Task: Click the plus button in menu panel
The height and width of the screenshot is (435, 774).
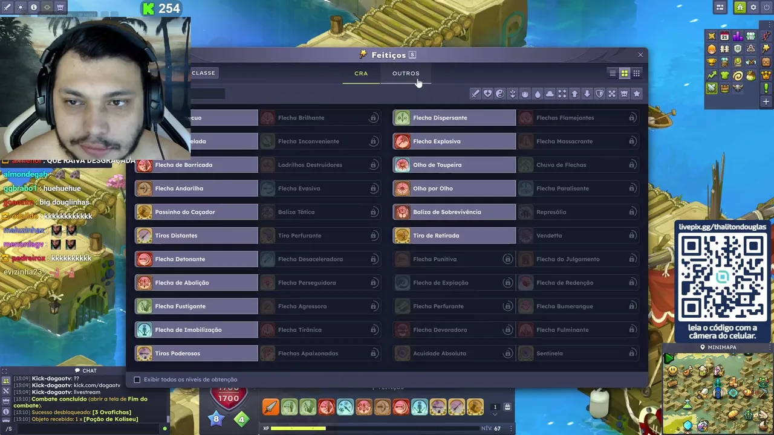Action: tap(766, 101)
